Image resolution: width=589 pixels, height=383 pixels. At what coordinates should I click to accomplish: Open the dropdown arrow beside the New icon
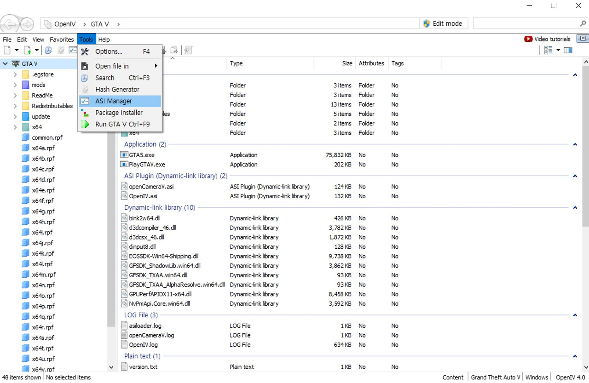tap(17, 50)
